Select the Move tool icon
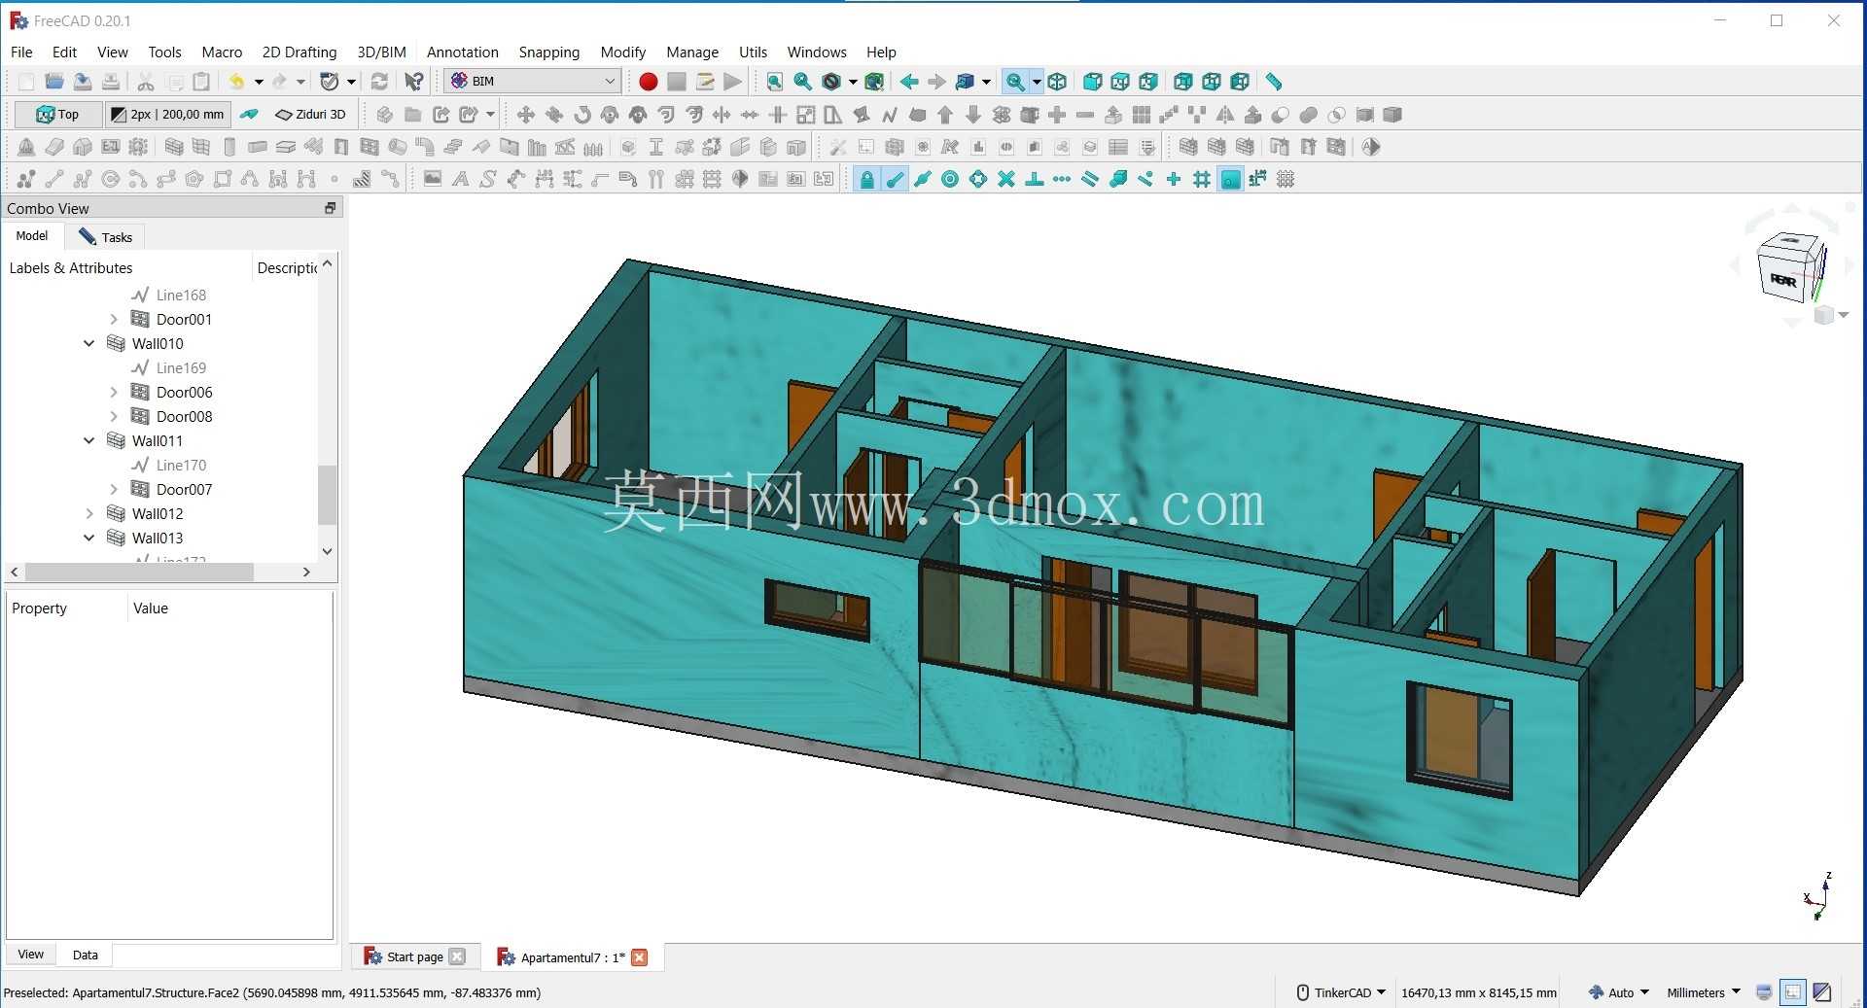Image resolution: width=1867 pixels, height=1008 pixels. (x=525, y=115)
